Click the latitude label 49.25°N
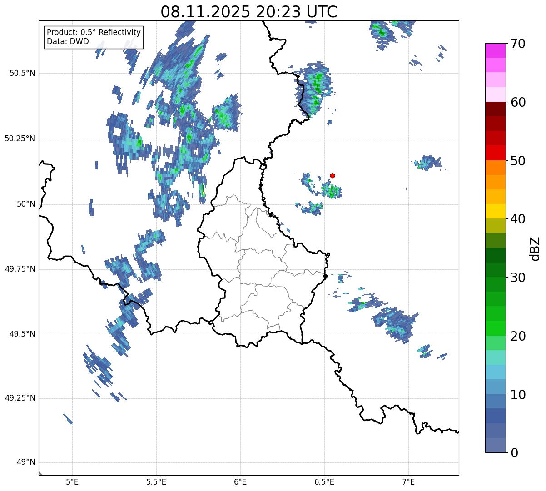The width and height of the screenshot is (546, 491). click(20, 398)
